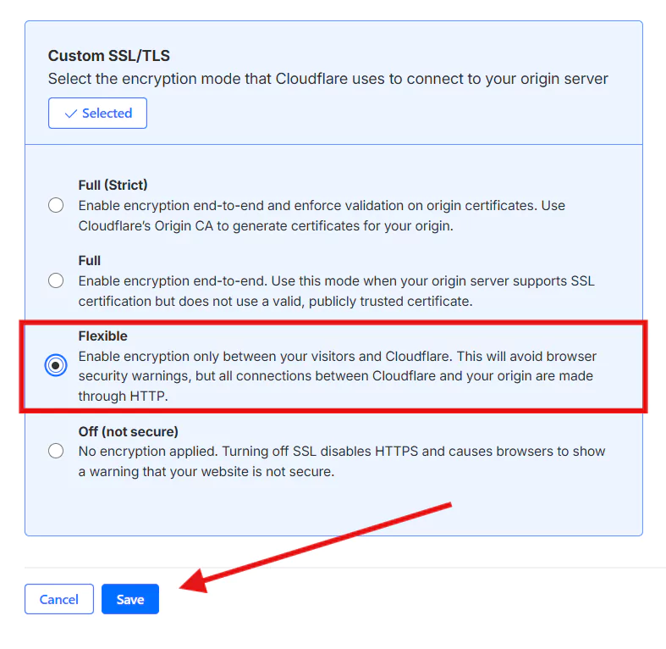Choose the Full encryption radio button
The height and width of the screenshot is (649, 666).
[56, 280]
